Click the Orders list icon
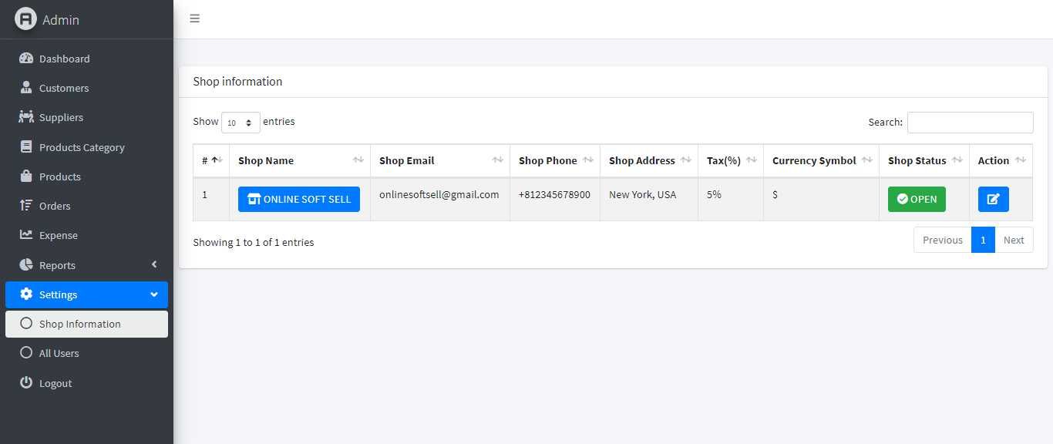Image resolution: width=1053 pixels, height=444 pixels. coord(26,206)
